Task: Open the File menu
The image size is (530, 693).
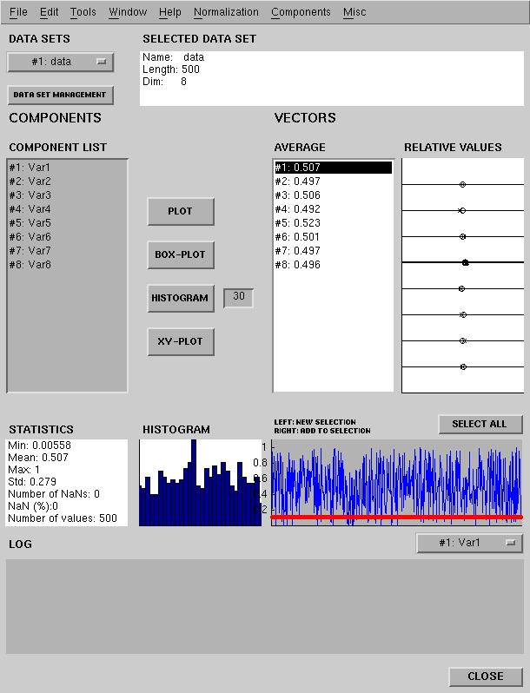Action: point(17,12)
